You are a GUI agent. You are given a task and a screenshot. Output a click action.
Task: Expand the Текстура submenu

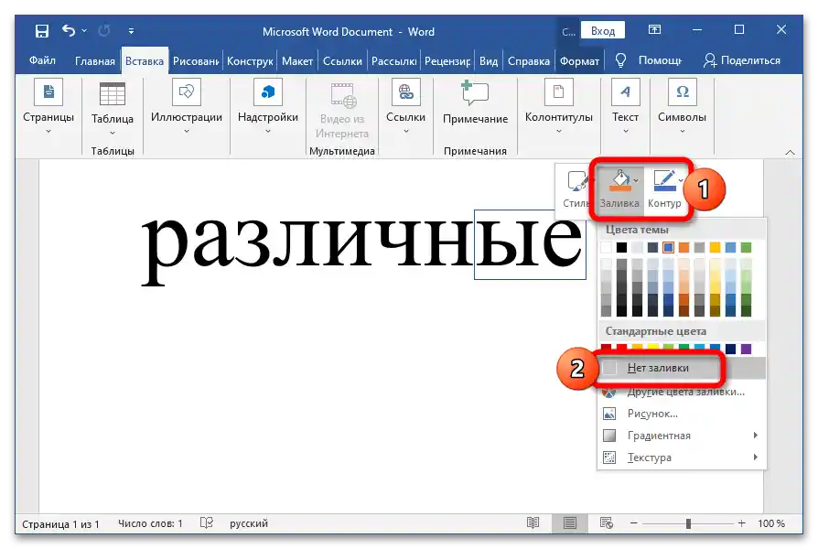coord(682,457)
